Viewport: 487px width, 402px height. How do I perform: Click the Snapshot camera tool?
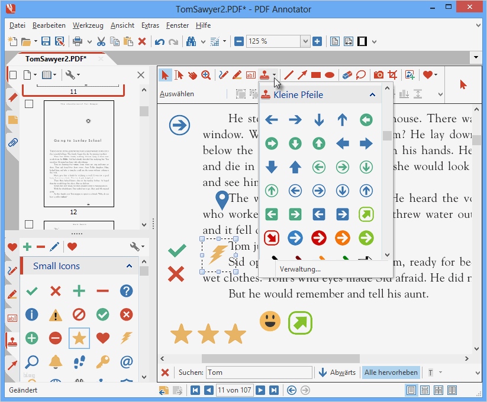tap(378, 75)
